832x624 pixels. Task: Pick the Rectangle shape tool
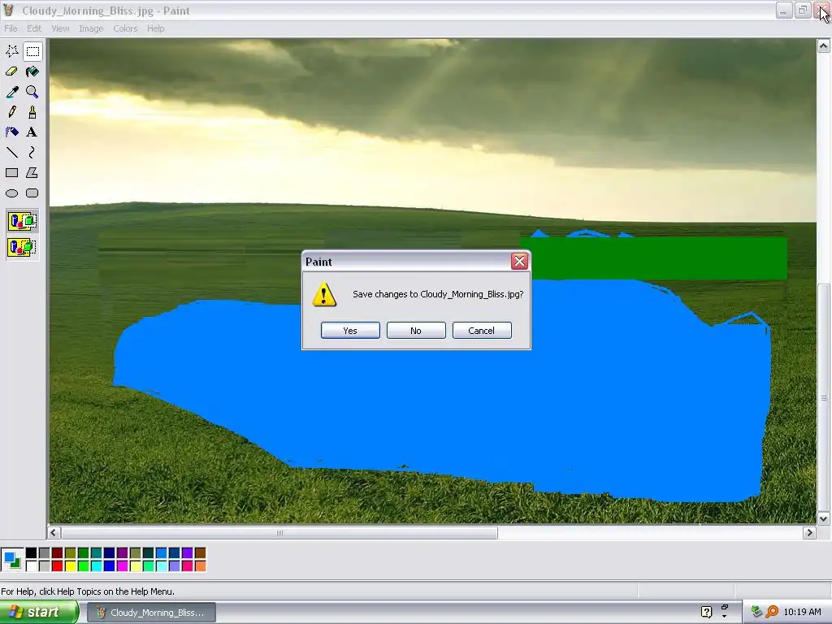[x=11, y=172]
